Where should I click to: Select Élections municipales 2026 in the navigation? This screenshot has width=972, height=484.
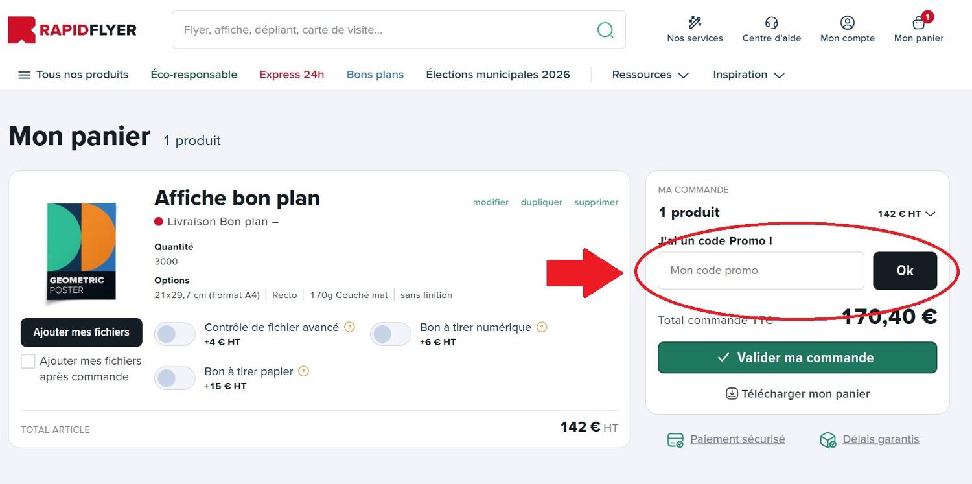[x=498, y=75]
